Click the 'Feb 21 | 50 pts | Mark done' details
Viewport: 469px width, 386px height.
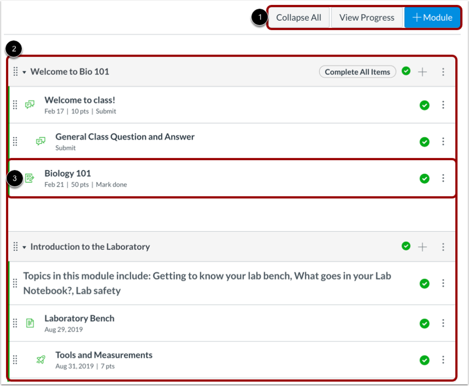click(86, 184)
